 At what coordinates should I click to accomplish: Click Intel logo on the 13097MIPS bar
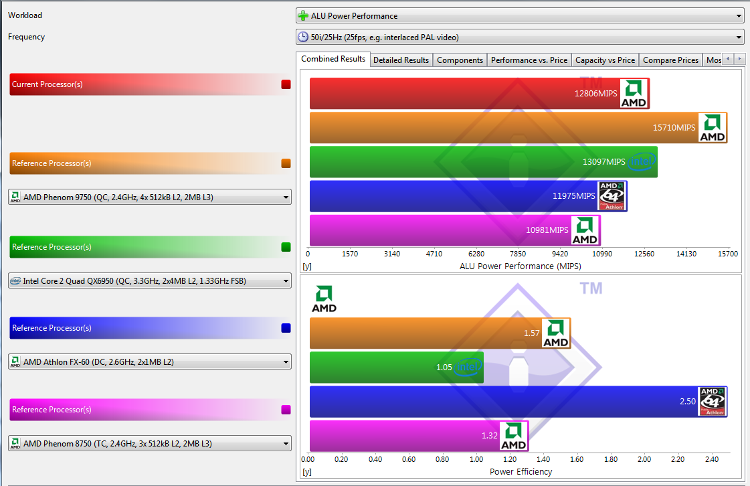click(x=641, y=162)
